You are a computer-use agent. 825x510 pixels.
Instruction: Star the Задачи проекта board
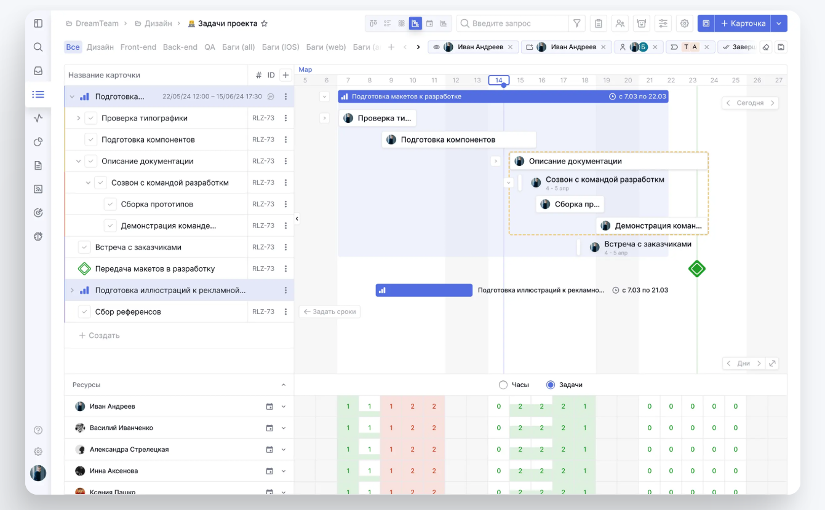(x=265, y=23)
